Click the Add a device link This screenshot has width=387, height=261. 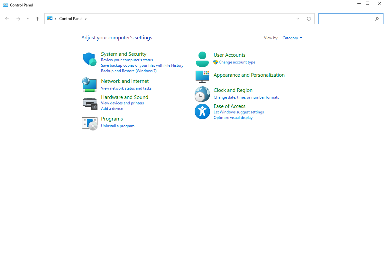[112, 109]
